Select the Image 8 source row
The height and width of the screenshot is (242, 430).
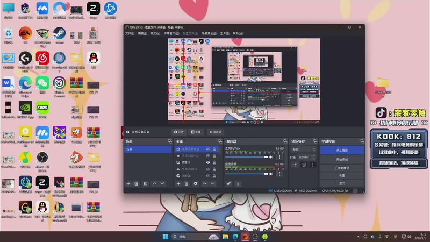pyautogui.click(x=197, y=162)
